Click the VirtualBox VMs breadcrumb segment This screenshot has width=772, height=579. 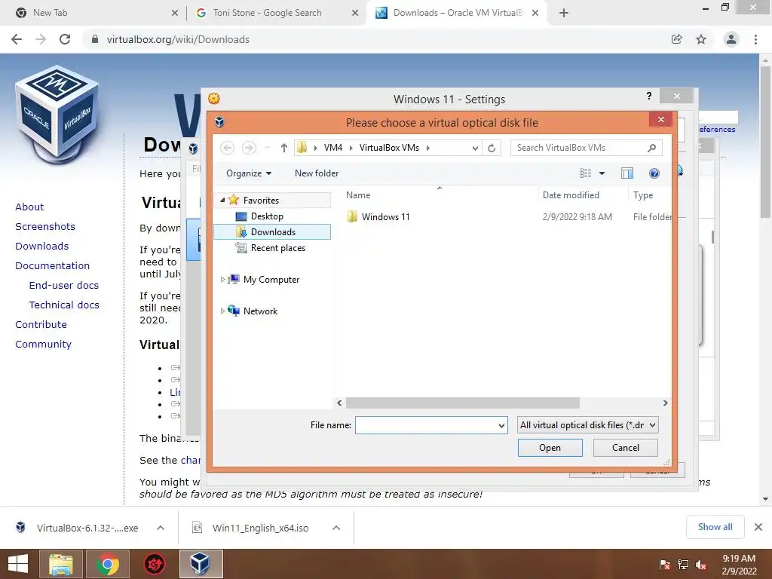point(389,148)
